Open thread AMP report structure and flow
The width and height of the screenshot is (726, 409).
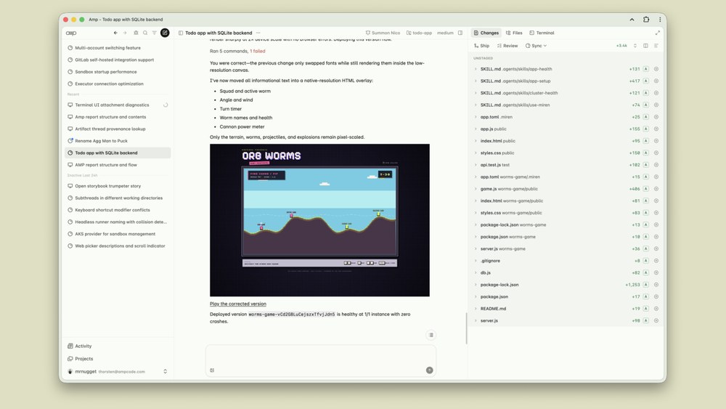(x=118, y=165)
